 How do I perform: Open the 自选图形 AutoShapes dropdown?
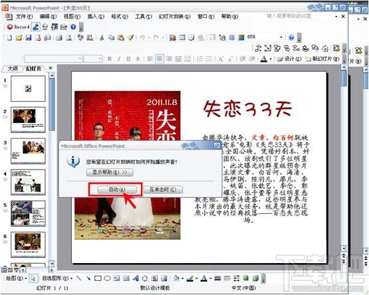coord(57,278)
